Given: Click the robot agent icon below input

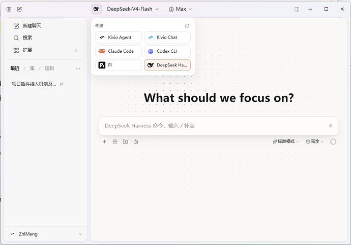Looking at the screenshot, I should point(136,142).
